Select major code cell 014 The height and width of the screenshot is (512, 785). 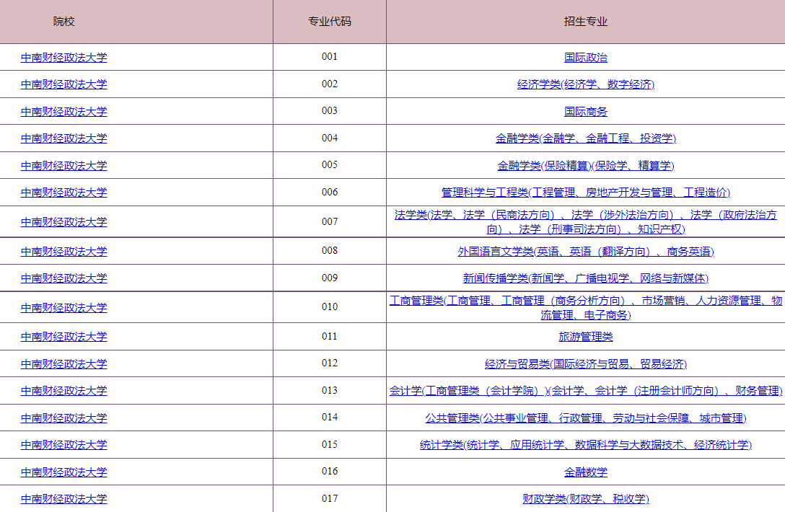pyautogui.click(x=330, y=418)
